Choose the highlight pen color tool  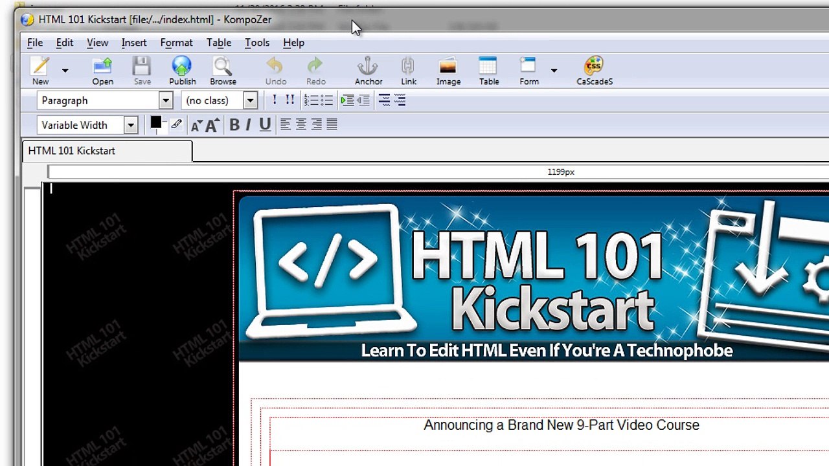pos(176,124)
